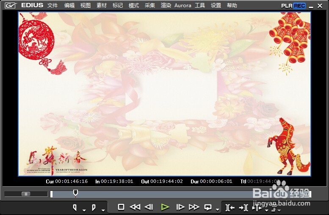
Task: Switch to REC recorder mode
Action: click(299, 5)
